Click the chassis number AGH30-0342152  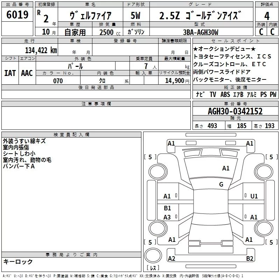(235, 111)
